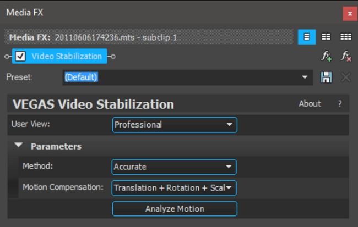358x227 pixels.
Task: Close the Media FX window
Action: pyautogui.click(x=350, y=14)
